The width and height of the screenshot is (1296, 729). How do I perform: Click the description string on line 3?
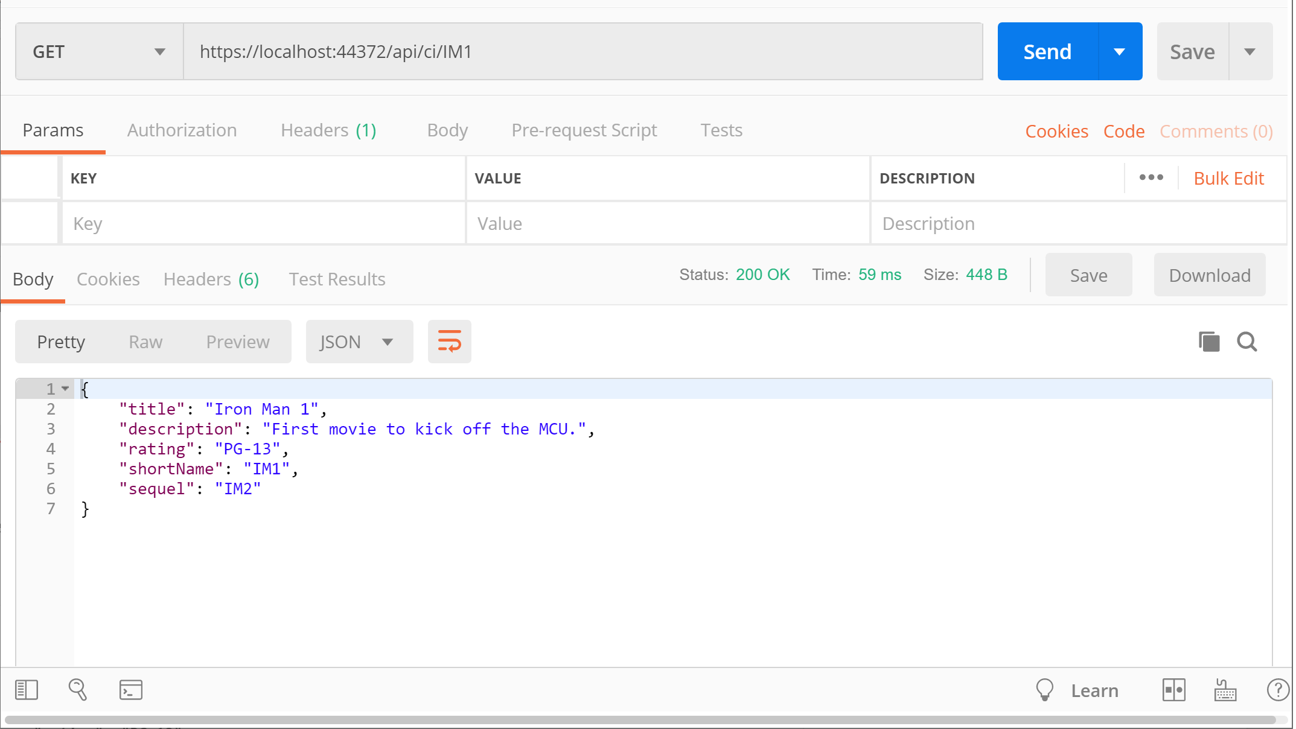424,429
